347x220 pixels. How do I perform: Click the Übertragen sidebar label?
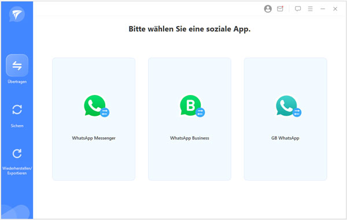point(17,82)
